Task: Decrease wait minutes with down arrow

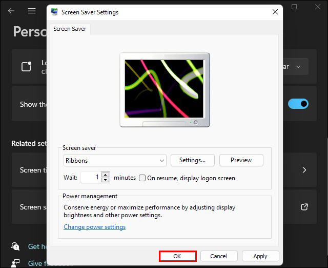Action: coord(106,180)
